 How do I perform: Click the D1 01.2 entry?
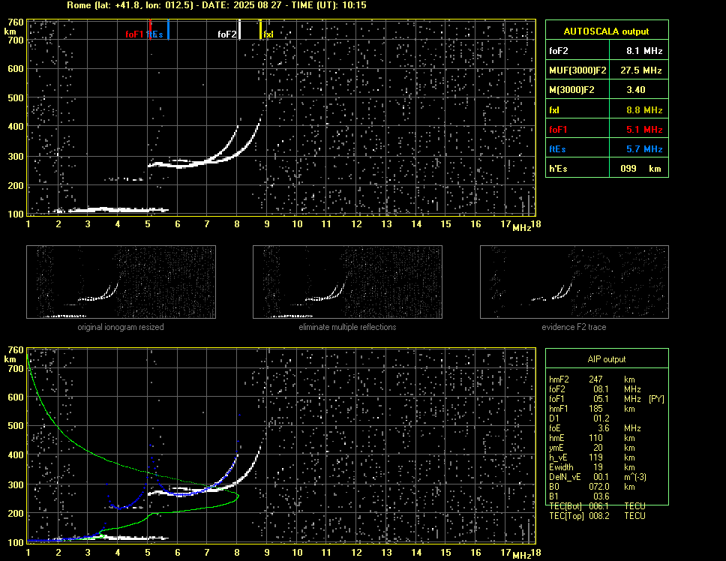click(579, 418)
